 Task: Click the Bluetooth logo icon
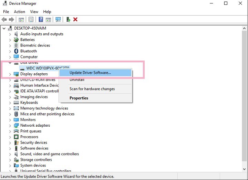coord(16,51)
